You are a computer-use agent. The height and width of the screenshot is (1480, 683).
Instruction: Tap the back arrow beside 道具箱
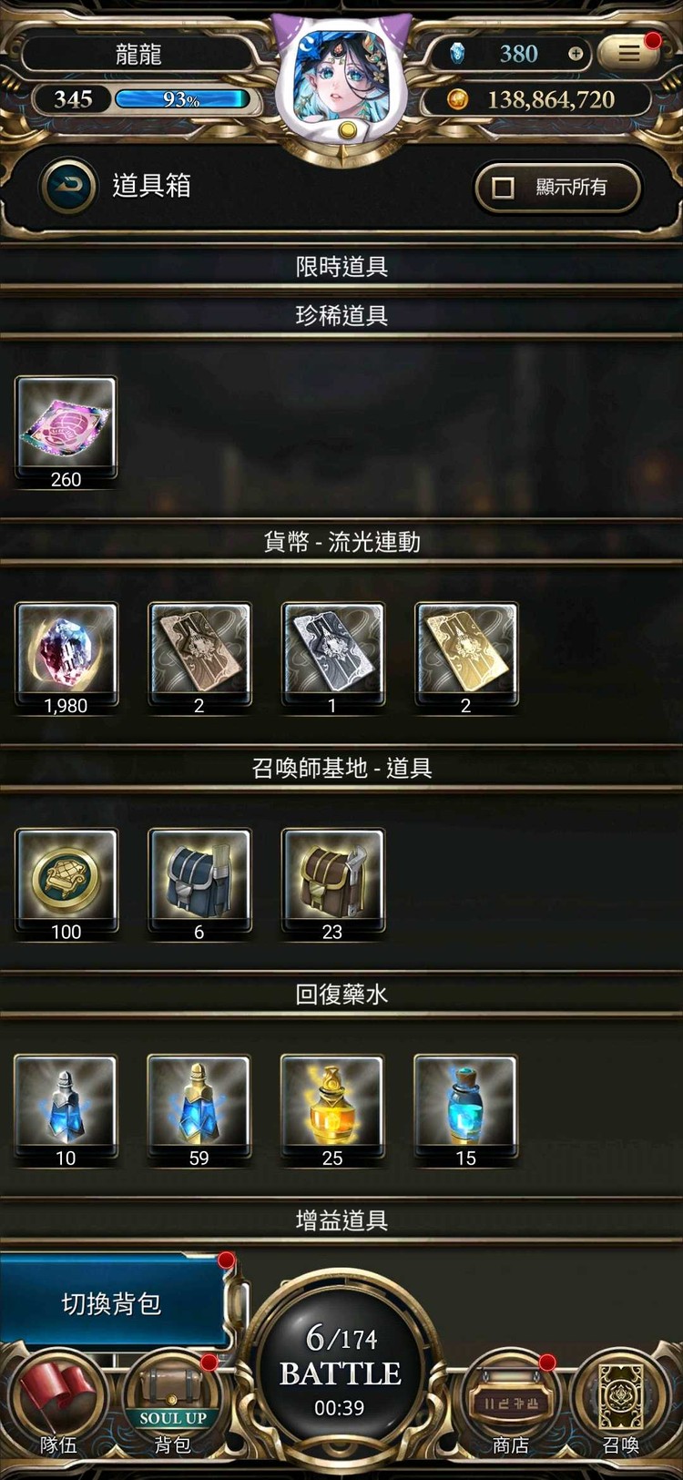coord(68,186)
